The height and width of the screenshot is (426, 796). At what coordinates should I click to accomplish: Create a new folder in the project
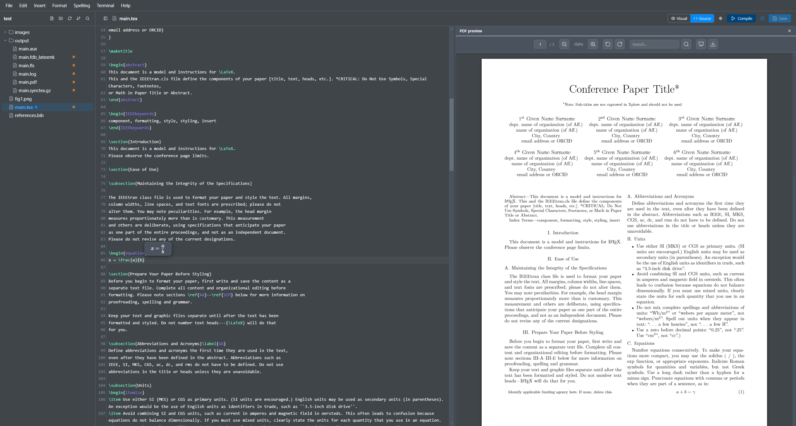pos(61,18)
